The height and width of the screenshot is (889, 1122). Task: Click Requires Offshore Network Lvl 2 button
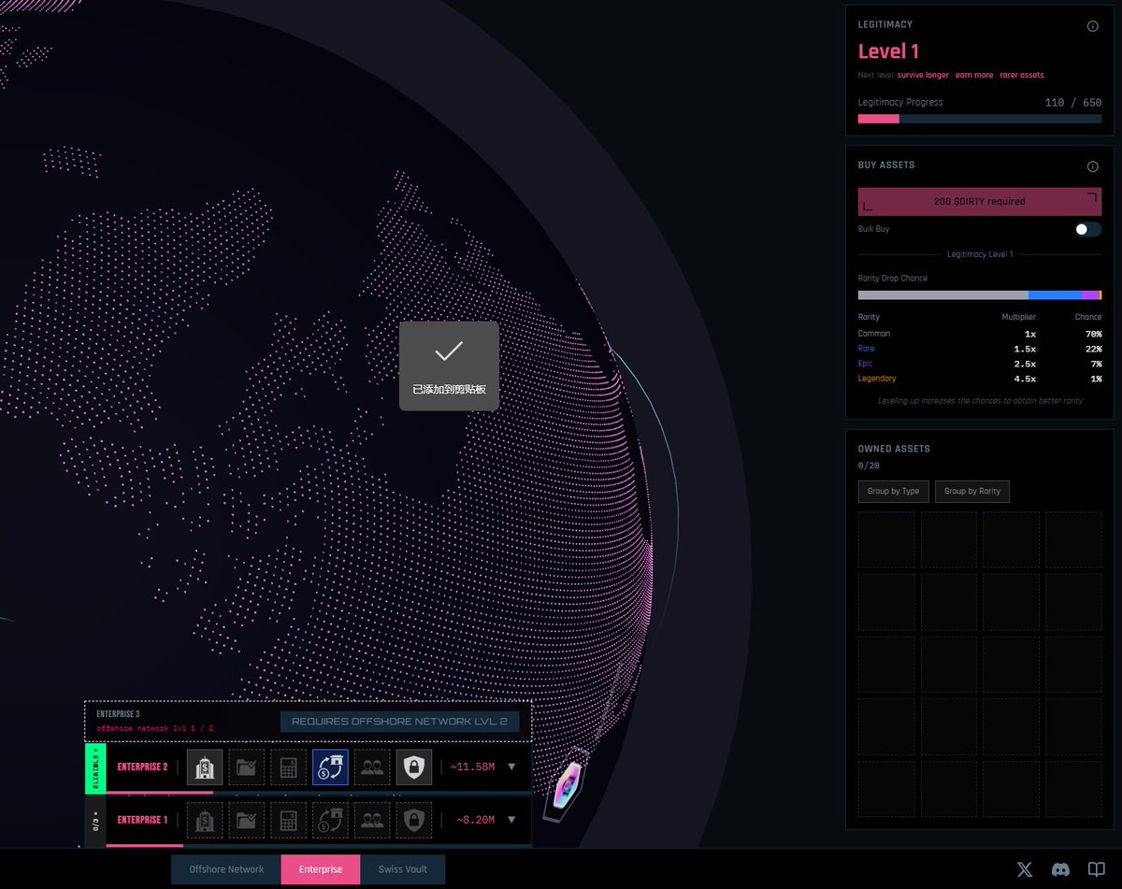[x=399, y=722]
